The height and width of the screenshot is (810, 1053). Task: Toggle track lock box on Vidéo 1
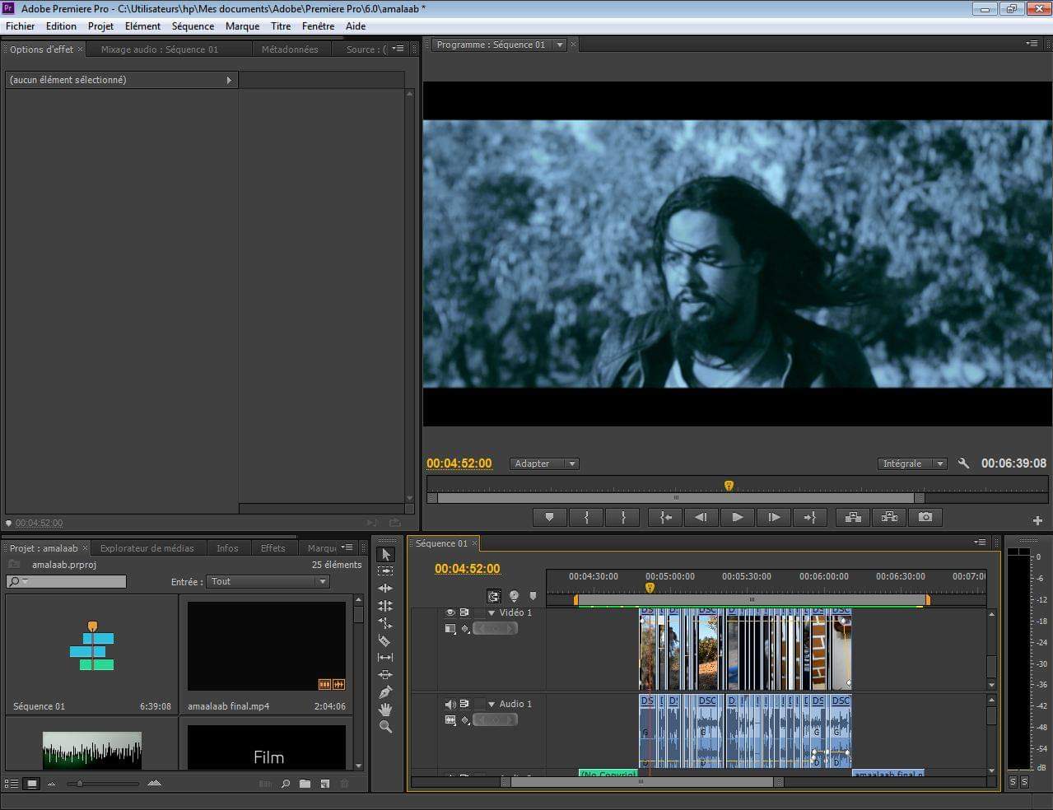tap(479, 613)
